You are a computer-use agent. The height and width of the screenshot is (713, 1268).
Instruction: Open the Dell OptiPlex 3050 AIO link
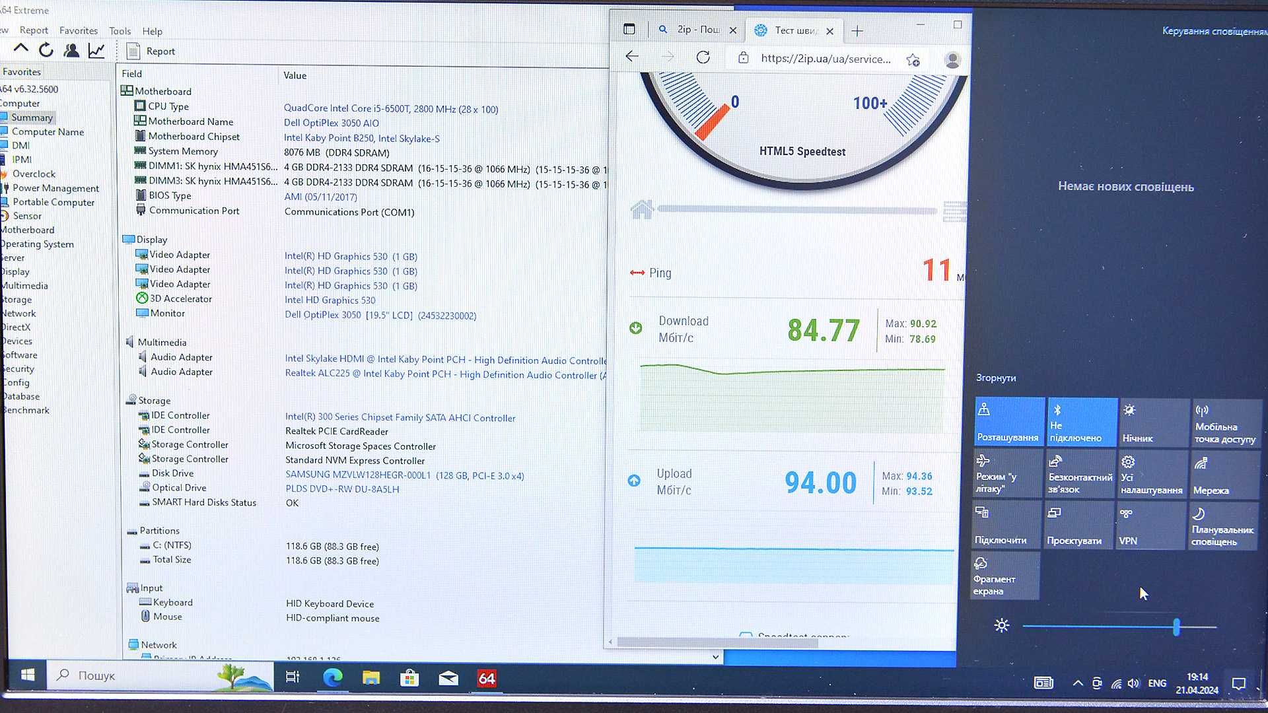point(332,123)
